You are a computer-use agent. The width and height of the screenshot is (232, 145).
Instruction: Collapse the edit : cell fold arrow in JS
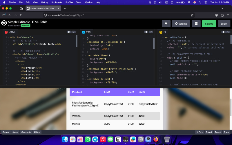pos(163,58)
